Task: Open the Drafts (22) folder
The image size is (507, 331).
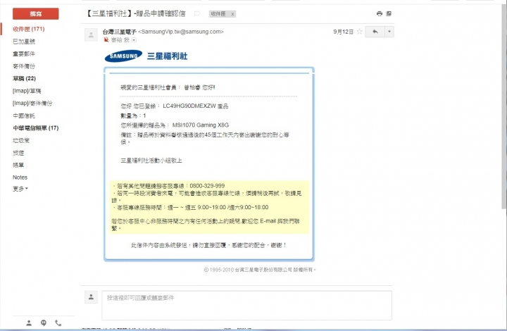Action: pos(24,79)
